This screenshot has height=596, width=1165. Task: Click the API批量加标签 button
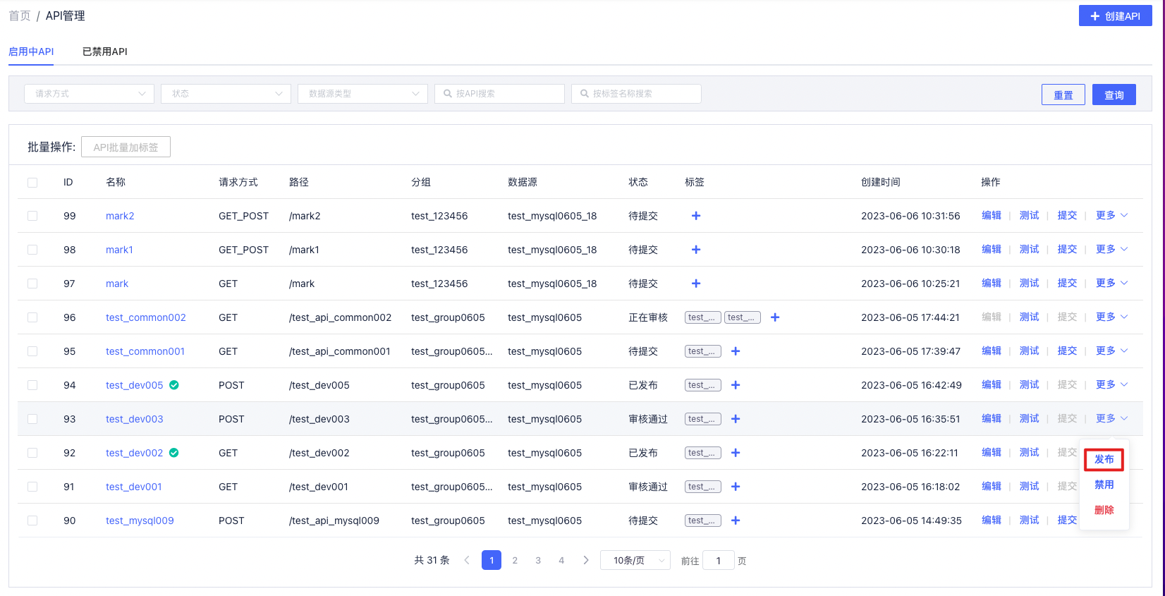point(126,147)
